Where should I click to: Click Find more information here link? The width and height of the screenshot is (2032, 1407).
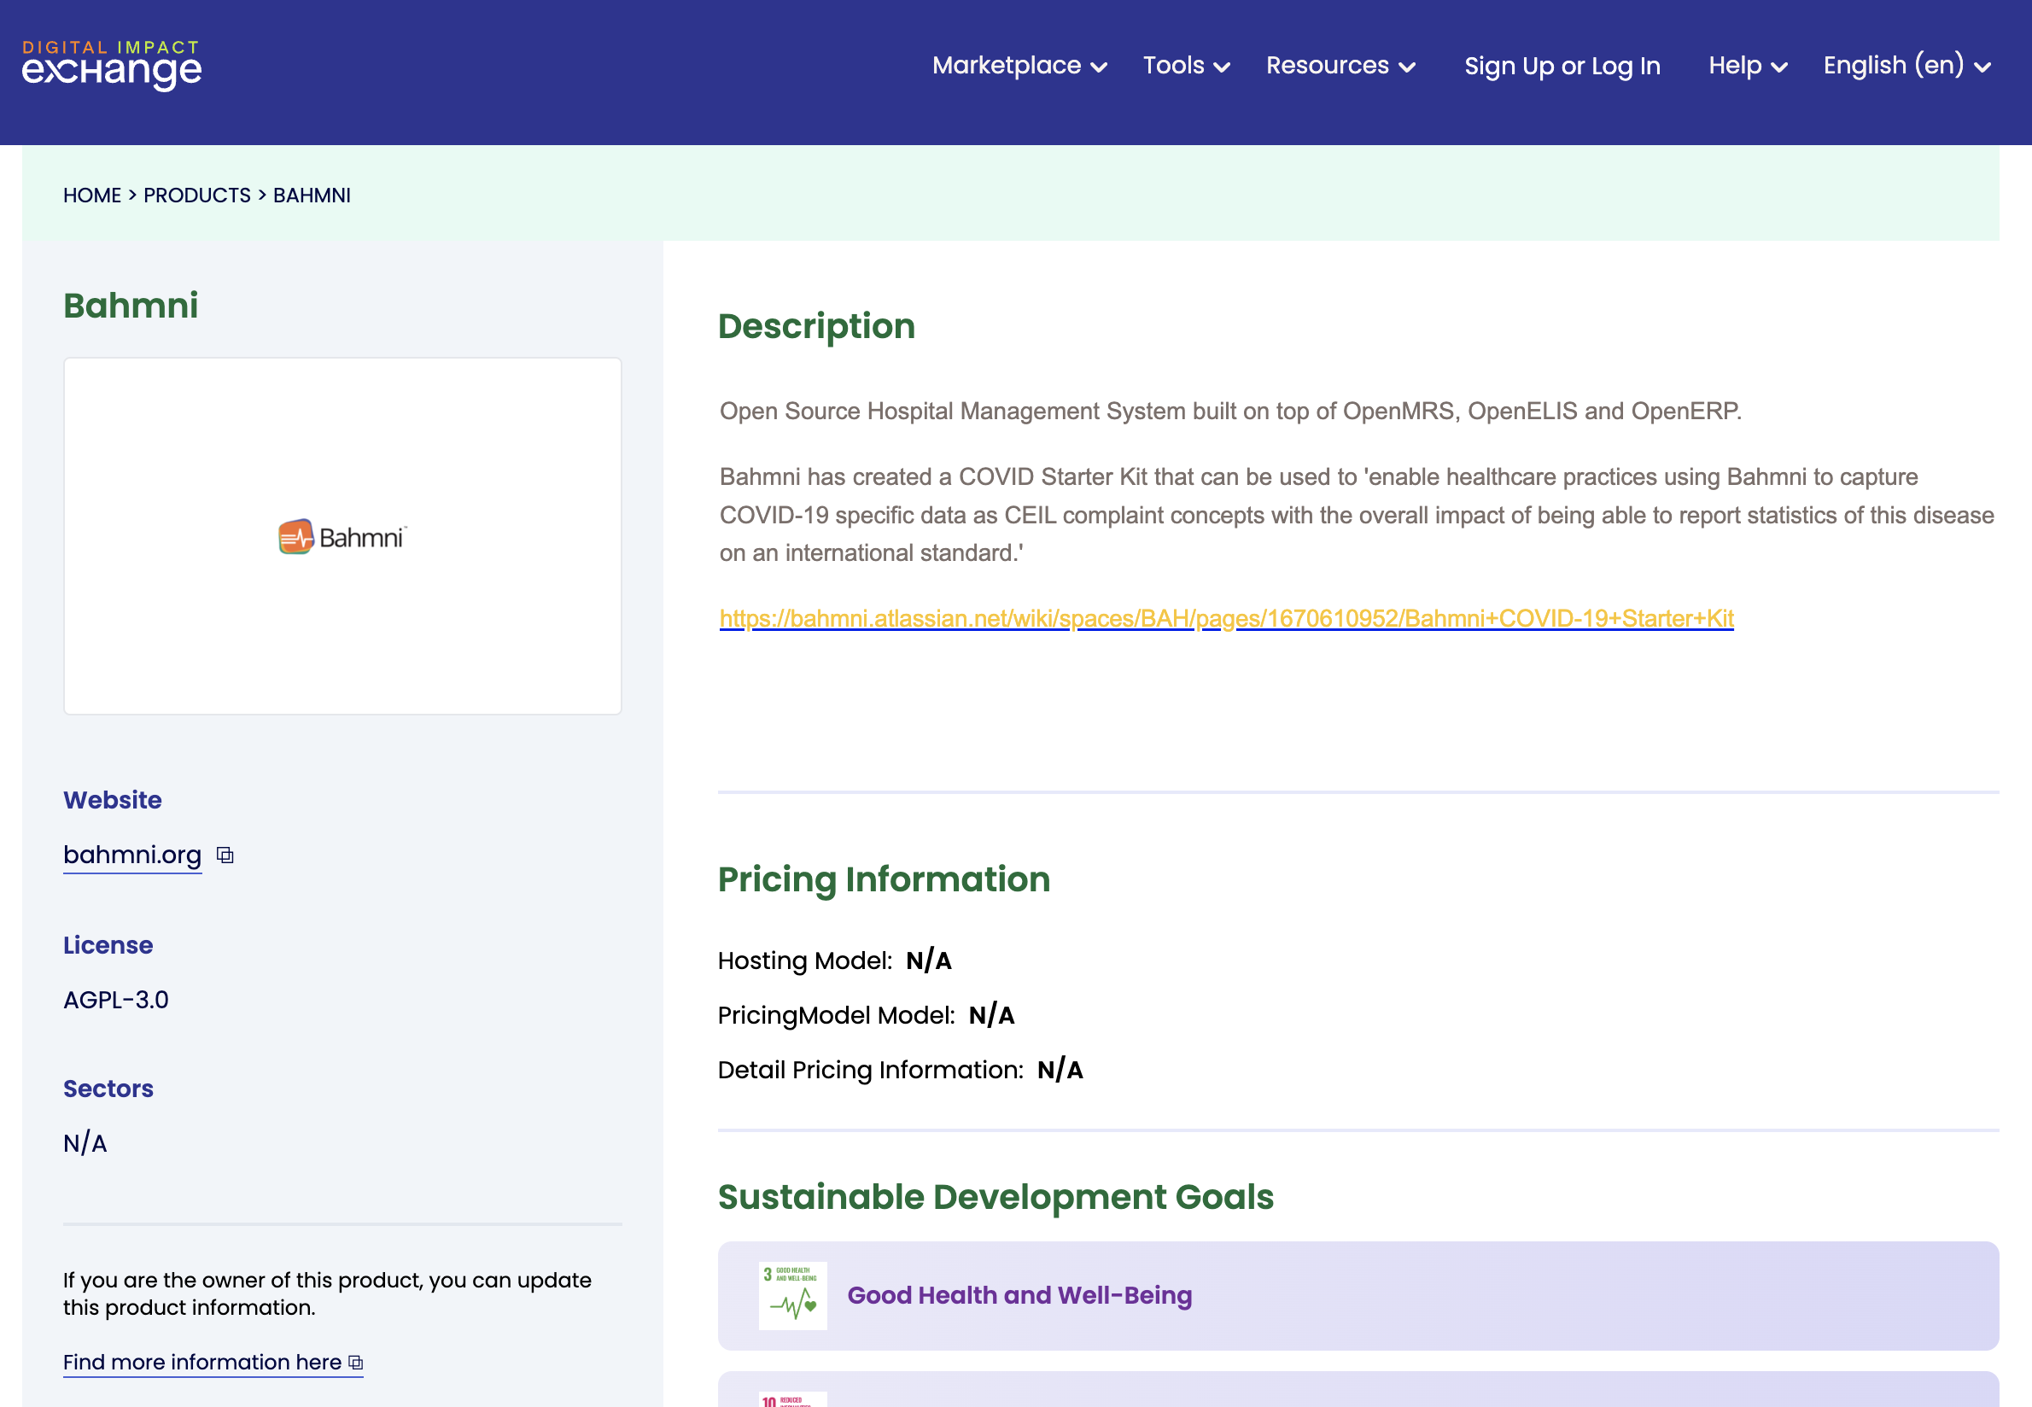(x=201, y=1363)
